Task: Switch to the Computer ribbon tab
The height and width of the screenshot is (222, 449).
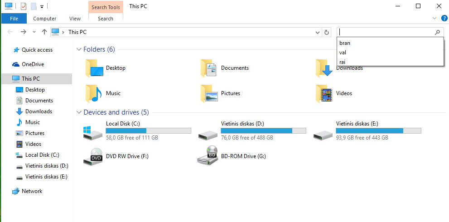Action: 45,19
